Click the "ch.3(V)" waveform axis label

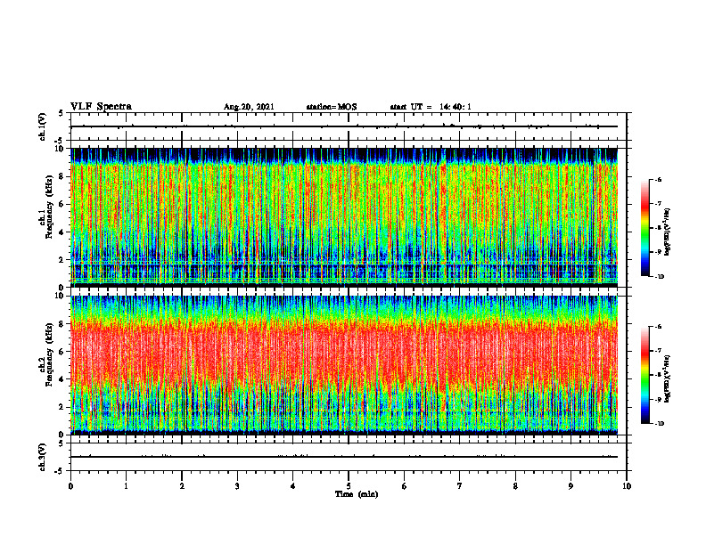click(43, 457)
